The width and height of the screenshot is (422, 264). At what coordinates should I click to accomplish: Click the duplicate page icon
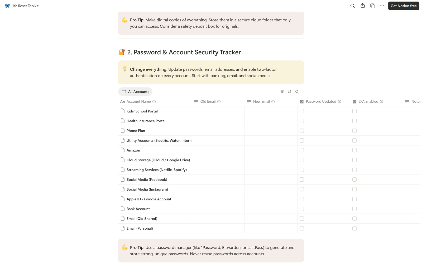[373, 6]
